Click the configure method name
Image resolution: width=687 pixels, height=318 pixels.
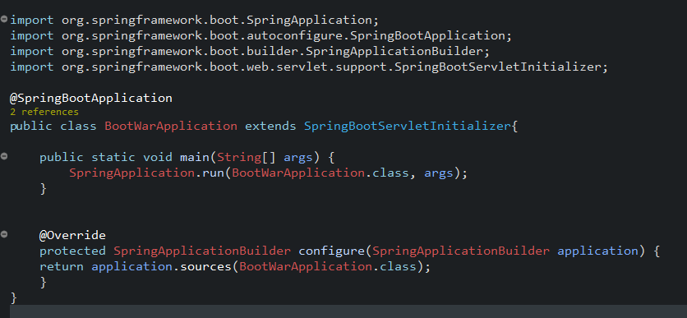coord(331,251)
